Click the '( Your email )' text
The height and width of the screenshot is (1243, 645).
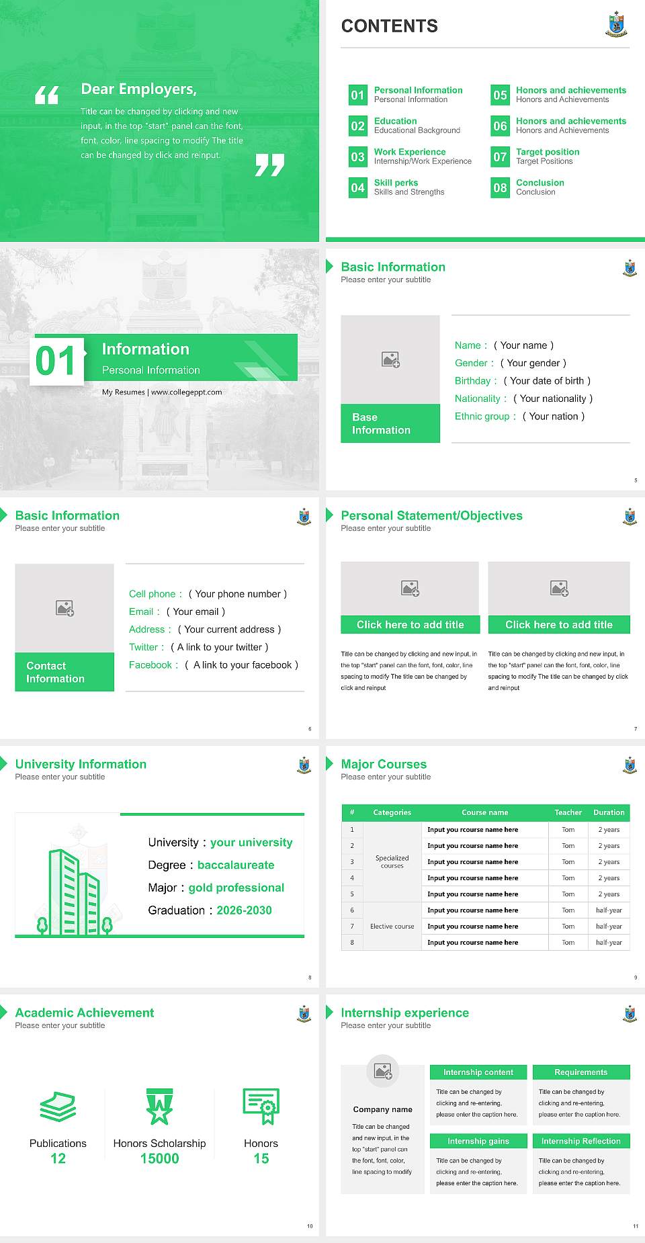(x=196, y=611)
